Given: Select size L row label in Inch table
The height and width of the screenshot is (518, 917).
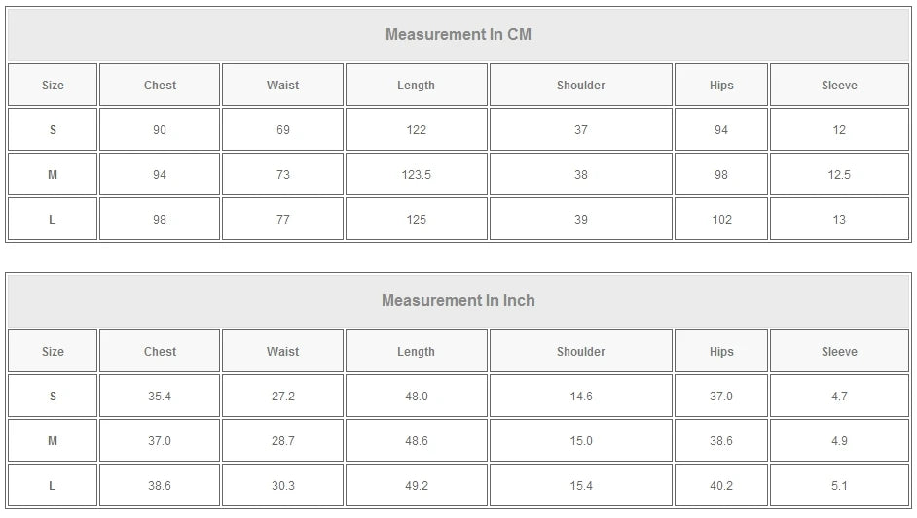Looking at the screenshot, I should point(53,486).
